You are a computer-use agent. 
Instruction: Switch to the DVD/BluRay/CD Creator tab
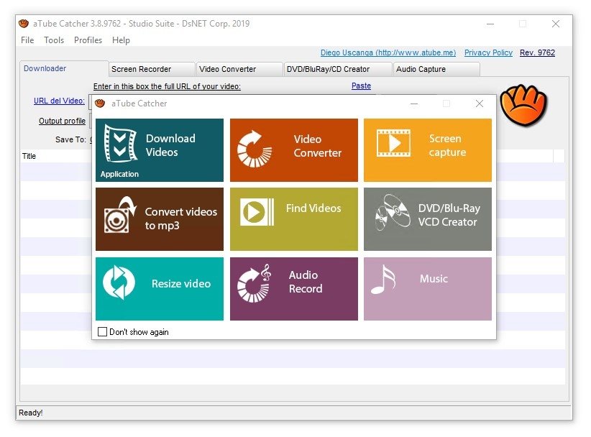click(x=338, y=69)
